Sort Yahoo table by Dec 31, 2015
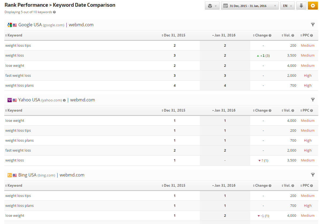This screenshot has width=319, height=224. (x=174, y=111)
